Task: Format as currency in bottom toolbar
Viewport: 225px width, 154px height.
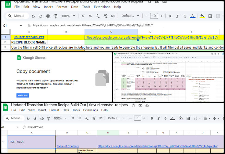Action: (x=73, y=118)
